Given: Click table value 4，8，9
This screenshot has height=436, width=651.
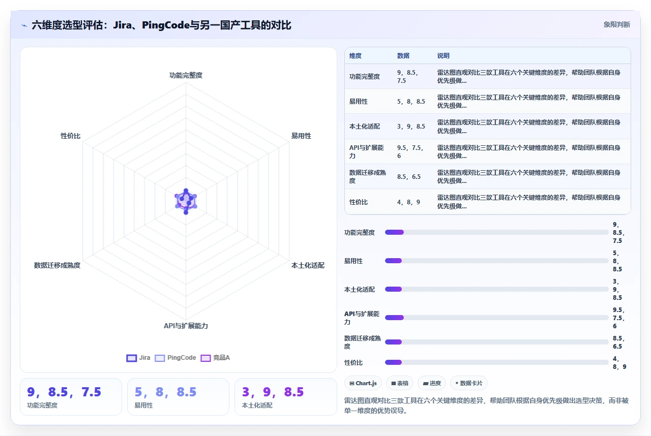Looking at the screenshot, I should pyautogui.click(x=409, y=202).
